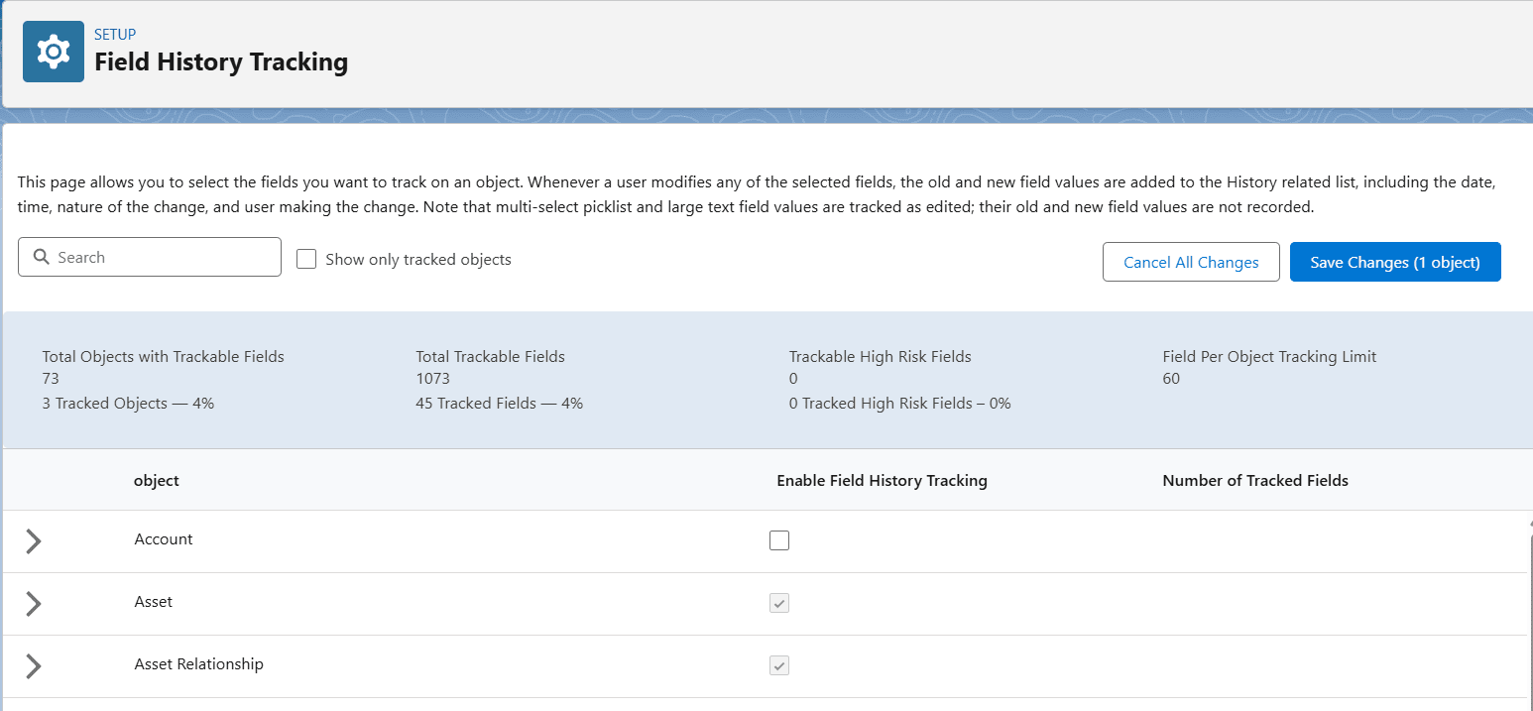Select the Asset Relationship object name
This screenshot has width=1533, height=711.
[198, 664]
